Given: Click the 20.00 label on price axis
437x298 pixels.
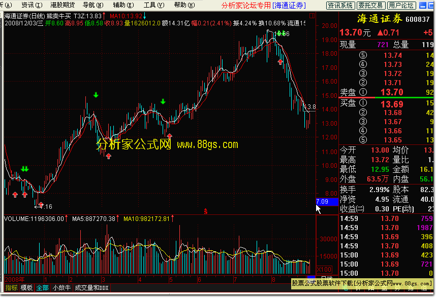Looking at the screenshot, I should [329, 25].
